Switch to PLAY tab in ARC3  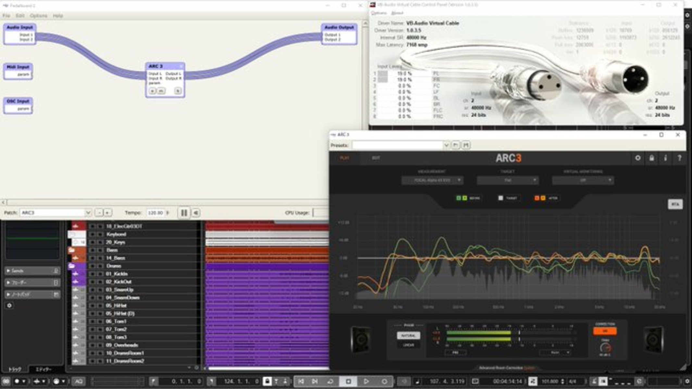tap(345, 158)
